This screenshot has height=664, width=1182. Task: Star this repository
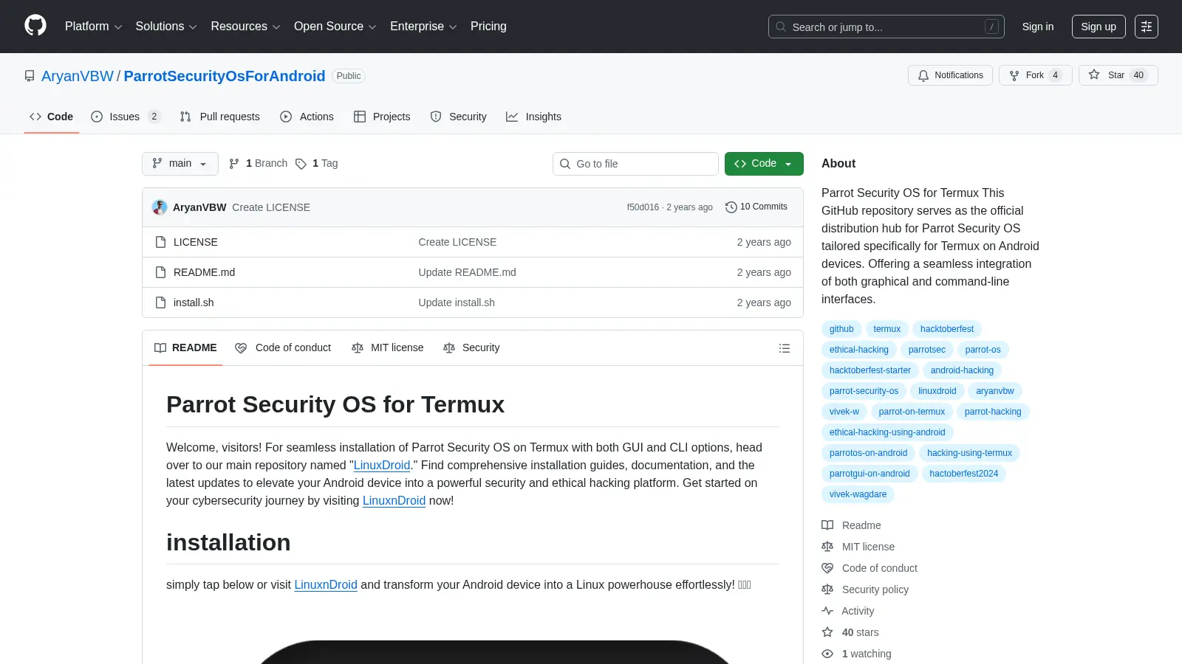coord(1118,75)
